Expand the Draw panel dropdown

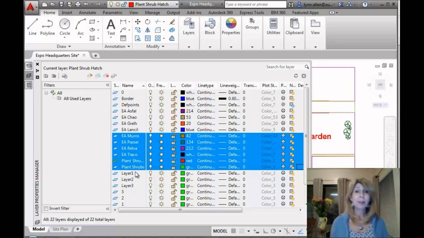tap(64, 47)
